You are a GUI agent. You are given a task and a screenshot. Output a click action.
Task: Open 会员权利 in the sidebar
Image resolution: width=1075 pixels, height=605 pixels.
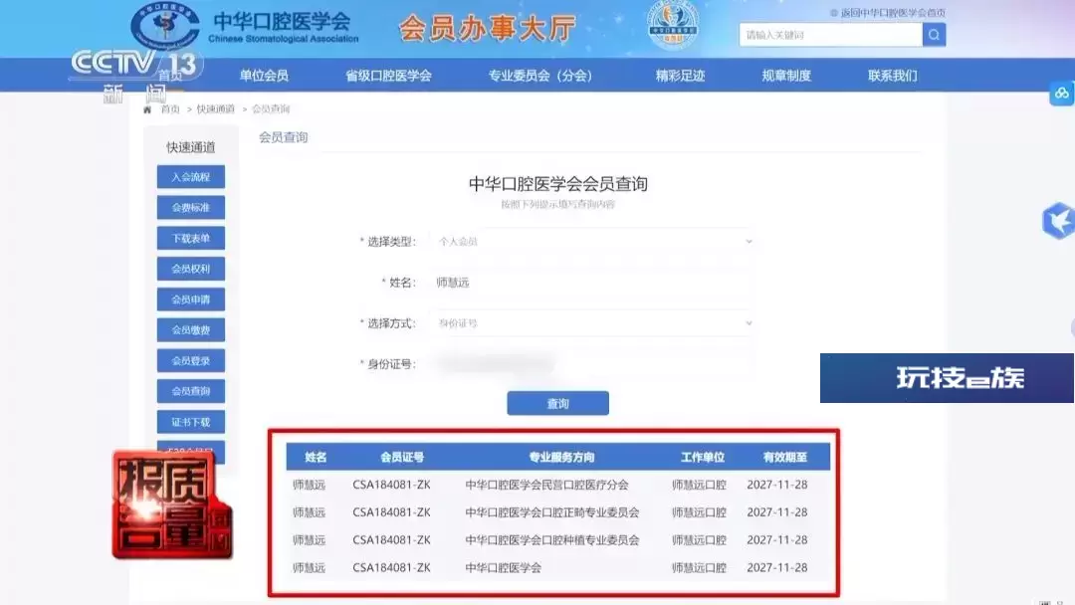(190, 269)
